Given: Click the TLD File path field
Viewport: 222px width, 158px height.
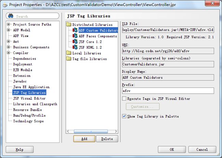Looking at the screenshot, I should (168, 30).
